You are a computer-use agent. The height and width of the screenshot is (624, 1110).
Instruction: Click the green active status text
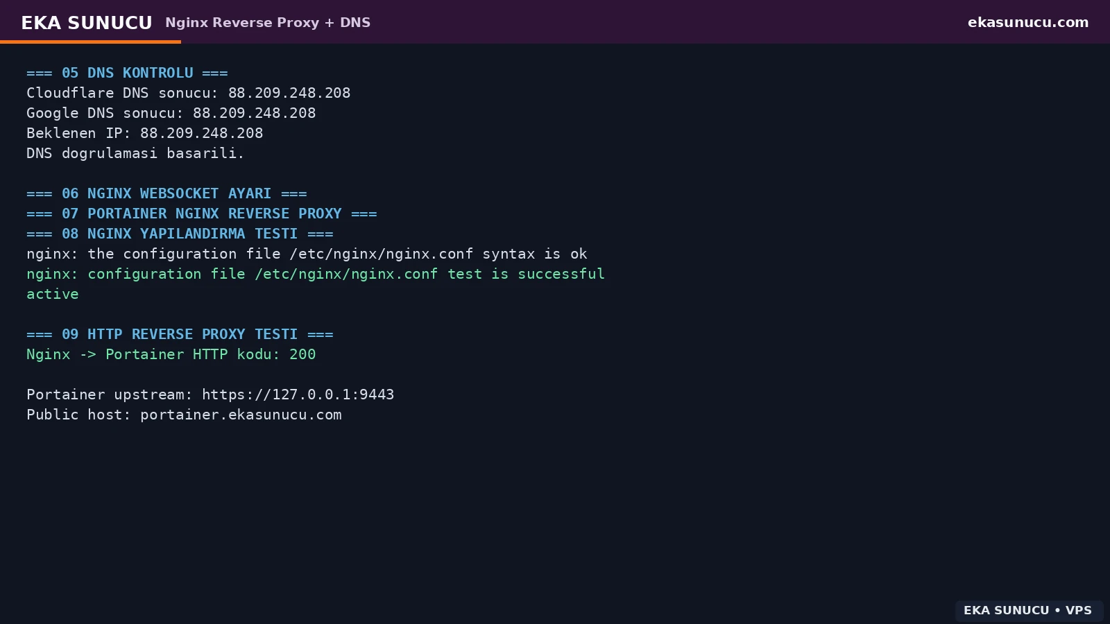[53, 294]
